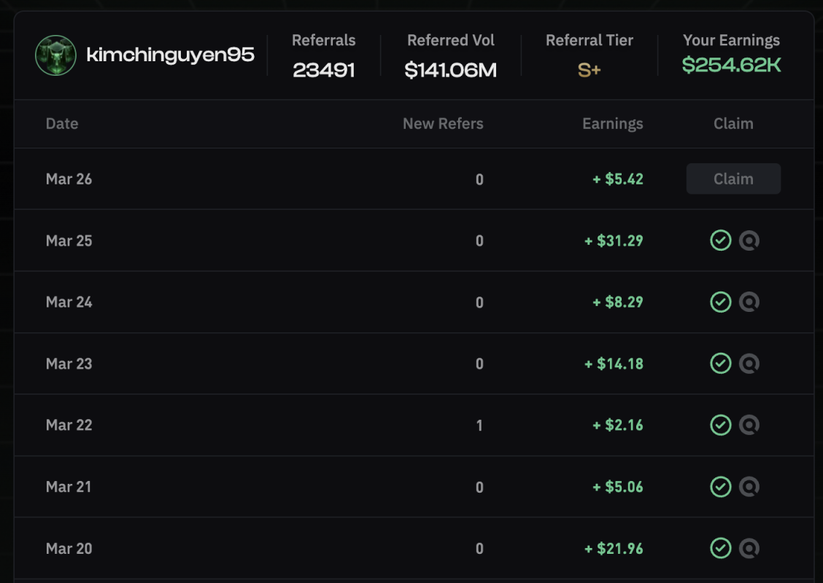Open the transaction lookup icon for Mar 21
The image size is (823, 583).
click(x=749, y=487)
